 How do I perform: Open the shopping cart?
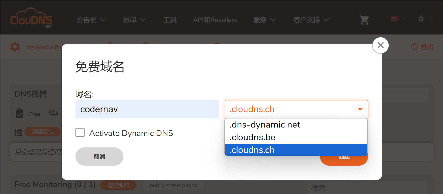(x=364, y=20)
